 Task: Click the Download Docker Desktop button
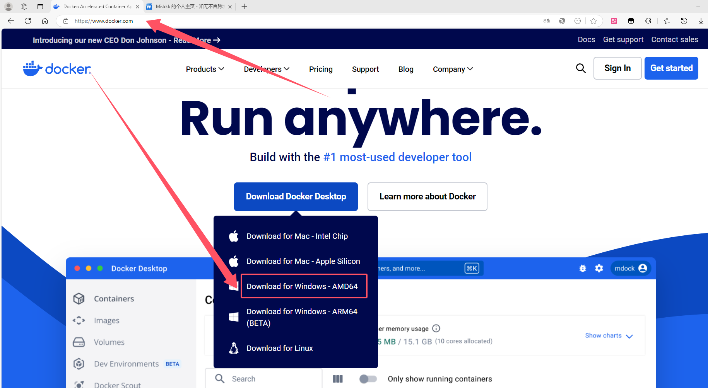pyautogui.click(x=296, y=196)
